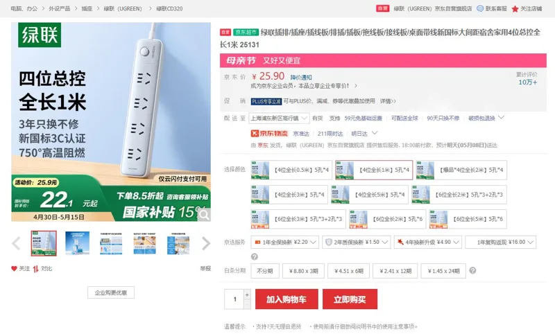Expand chevron after 明日达
This screenshot has height=334, width=555.
[x=375, y=133]
